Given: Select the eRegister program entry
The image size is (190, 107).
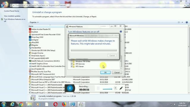Looking at the screenshot, I should point(35,45).
